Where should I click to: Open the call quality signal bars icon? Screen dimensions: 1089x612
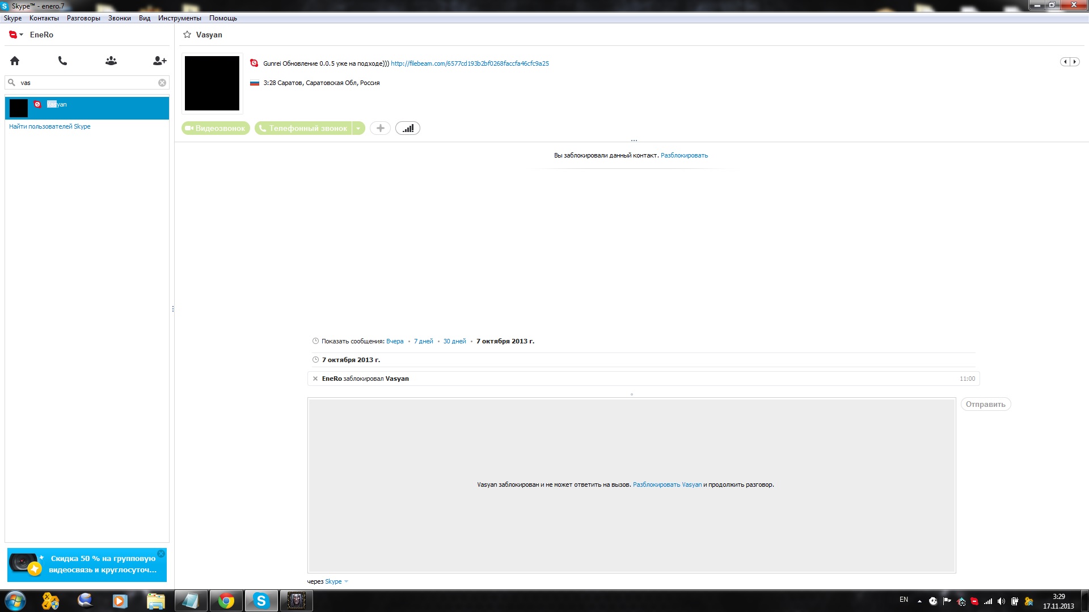(x=408, y=129)
